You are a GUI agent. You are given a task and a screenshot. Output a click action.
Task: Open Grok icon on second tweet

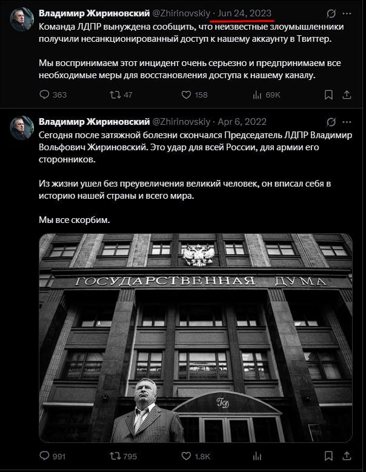click(331, 122)
